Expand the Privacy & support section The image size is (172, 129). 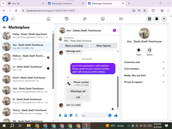(144, 82)
